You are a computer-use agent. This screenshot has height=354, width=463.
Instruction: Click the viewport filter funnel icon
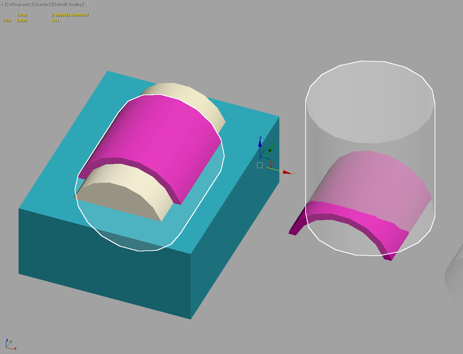88,4
